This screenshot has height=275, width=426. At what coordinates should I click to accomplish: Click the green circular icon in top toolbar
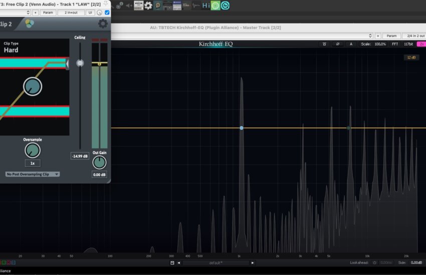click(215, 5)
